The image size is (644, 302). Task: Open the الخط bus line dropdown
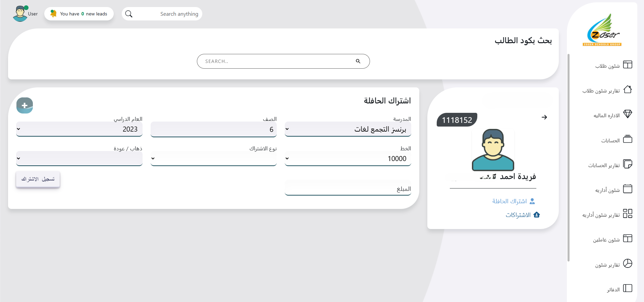coord(348,159)
